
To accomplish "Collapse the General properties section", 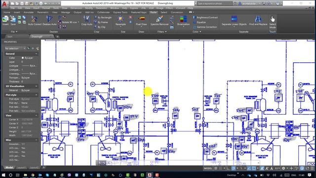I will 36,54.
